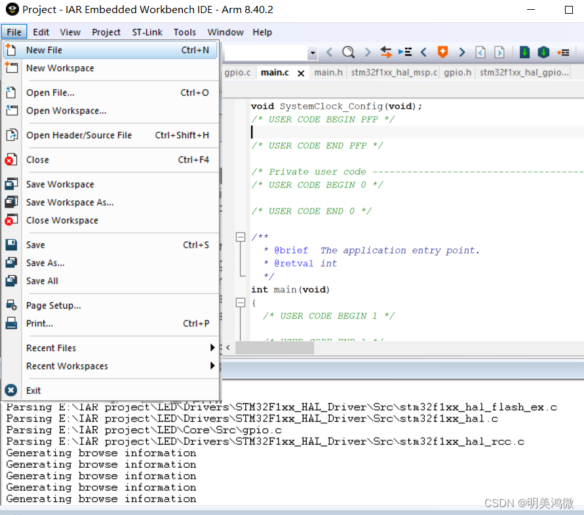Select Open Workspace... menu entry

110,111
